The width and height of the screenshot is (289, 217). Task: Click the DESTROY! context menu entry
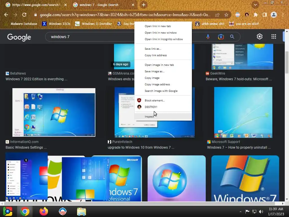click(x=163, y=107)
